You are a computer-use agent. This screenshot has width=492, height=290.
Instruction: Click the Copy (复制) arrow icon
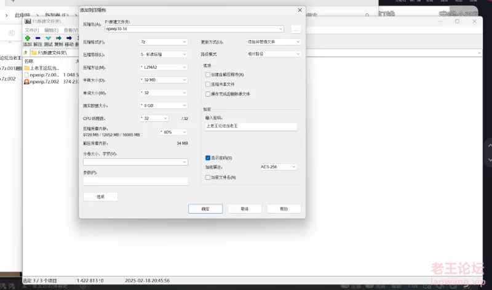pyautogui.click(x=58, y=38)
